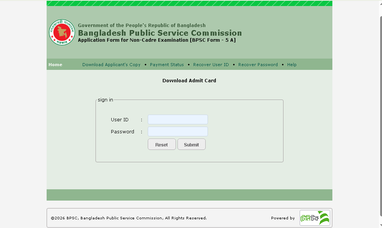Open the Help page
The image size is (382, 228).
pyautogui.click(x=292, y=64)
